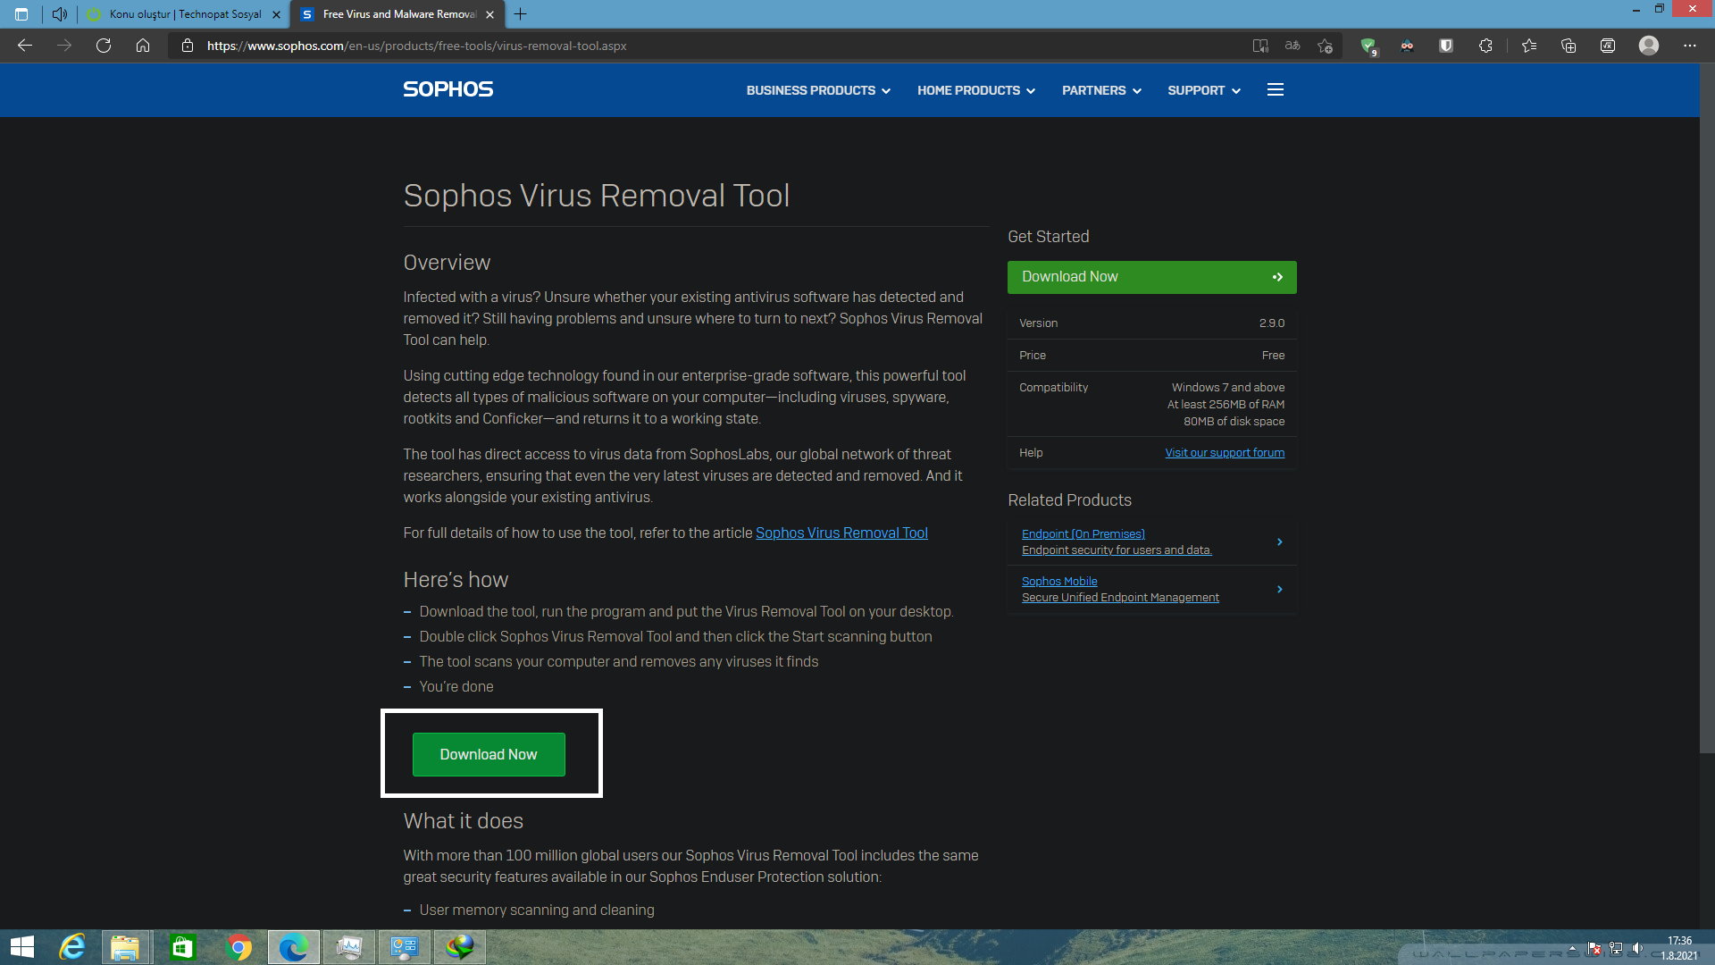This screenshot has width=1715, height=965.
Task: Translate this page using the translate icon
Action: tap(1293, 46)
